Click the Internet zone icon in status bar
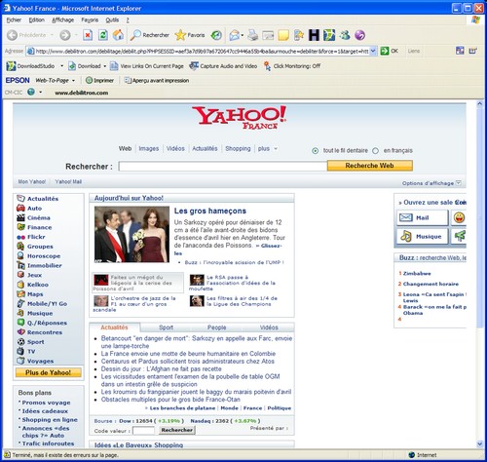Image resolution: width=487 pixels, height=462 pixels. click(x=412, y=455)
